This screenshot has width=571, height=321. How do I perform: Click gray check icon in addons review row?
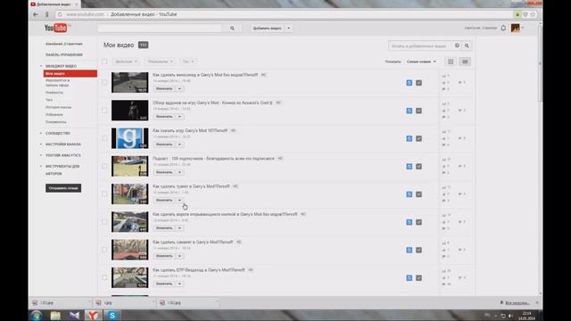coord(418,111)
